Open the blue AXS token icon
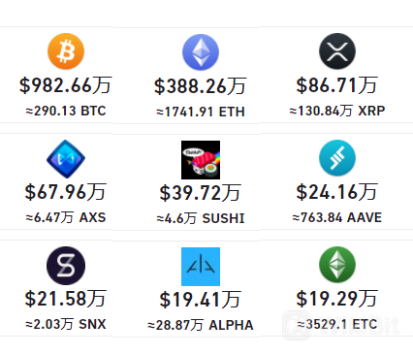The image size is (413, 355). coord(66,159)
